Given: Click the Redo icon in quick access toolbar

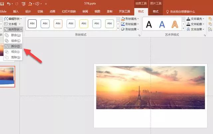Looking at the screenshot, I should pyautogui.click(x=17, y=4).
